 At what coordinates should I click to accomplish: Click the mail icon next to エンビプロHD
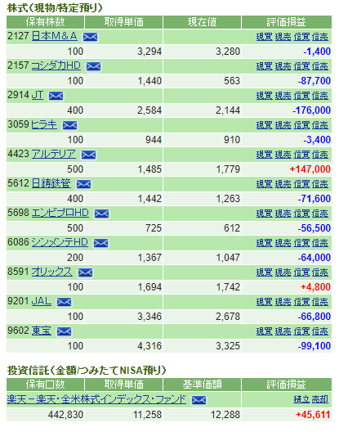101,214
